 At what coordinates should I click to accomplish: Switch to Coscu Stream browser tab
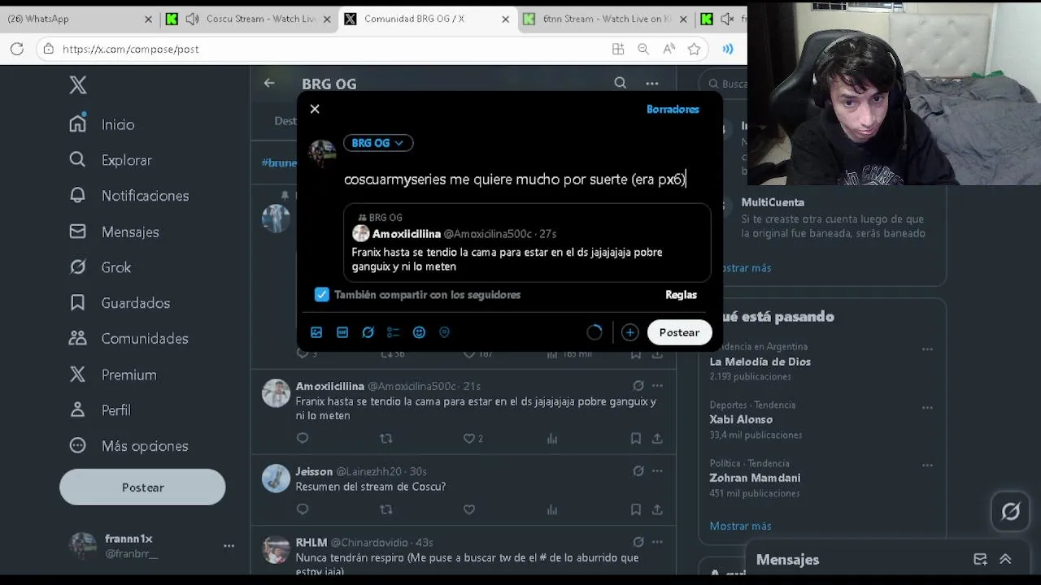(249, 19)
